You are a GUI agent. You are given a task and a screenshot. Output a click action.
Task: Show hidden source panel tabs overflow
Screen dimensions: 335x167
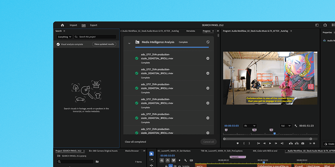tap(218, 31)
